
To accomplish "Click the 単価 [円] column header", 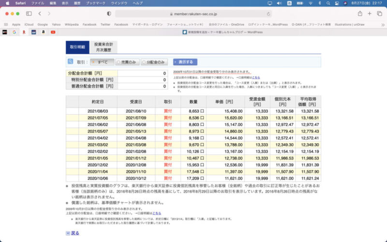I will click(224, 102).
